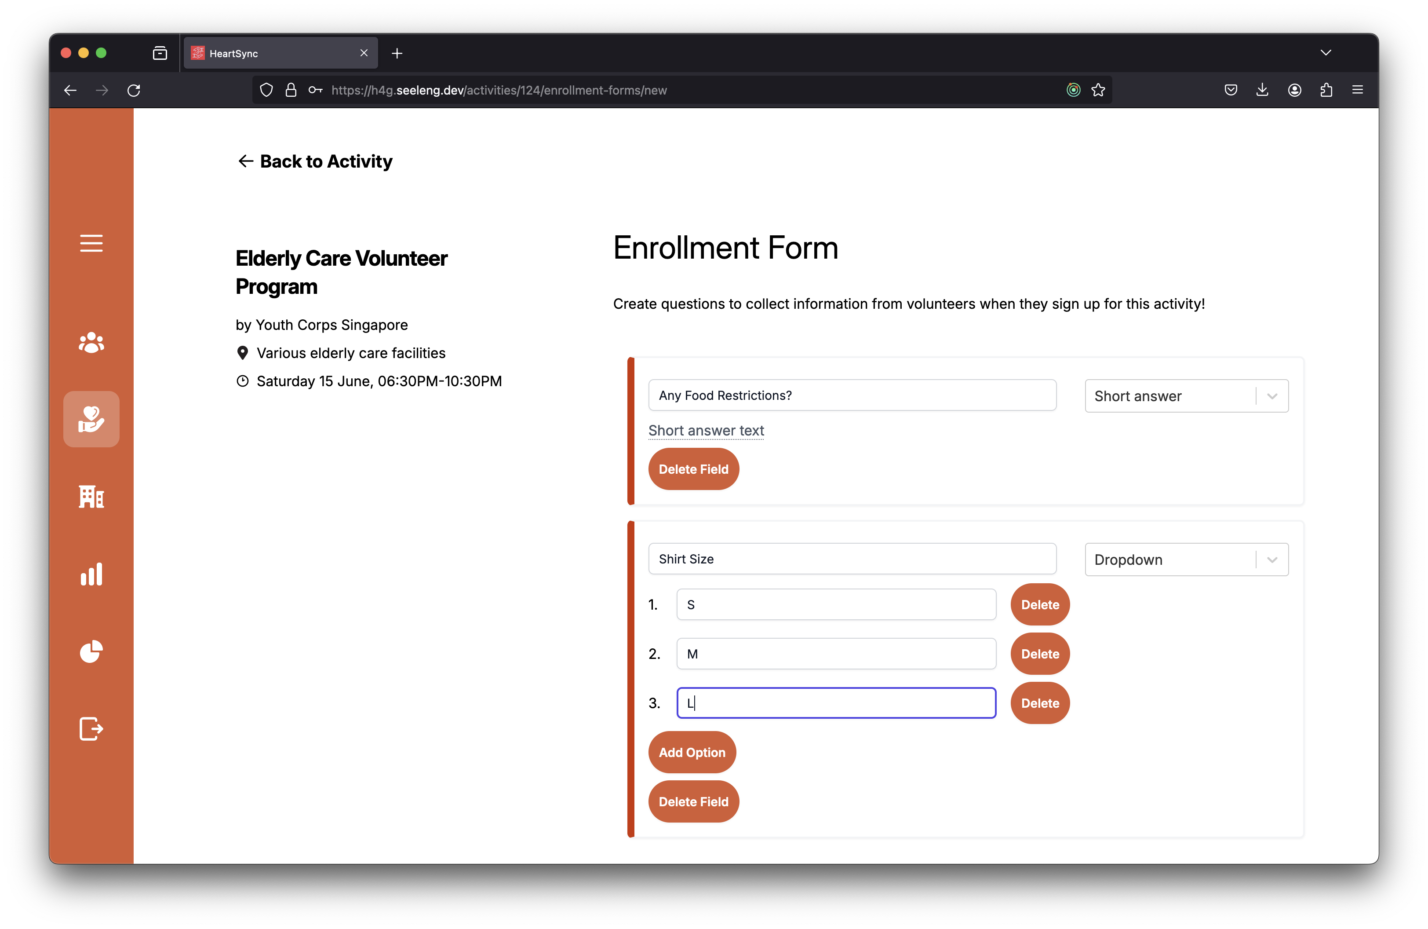Open the hamburger menu in sidebar
The height and width of the screenshot is (929, 1428).
[91, 243]
